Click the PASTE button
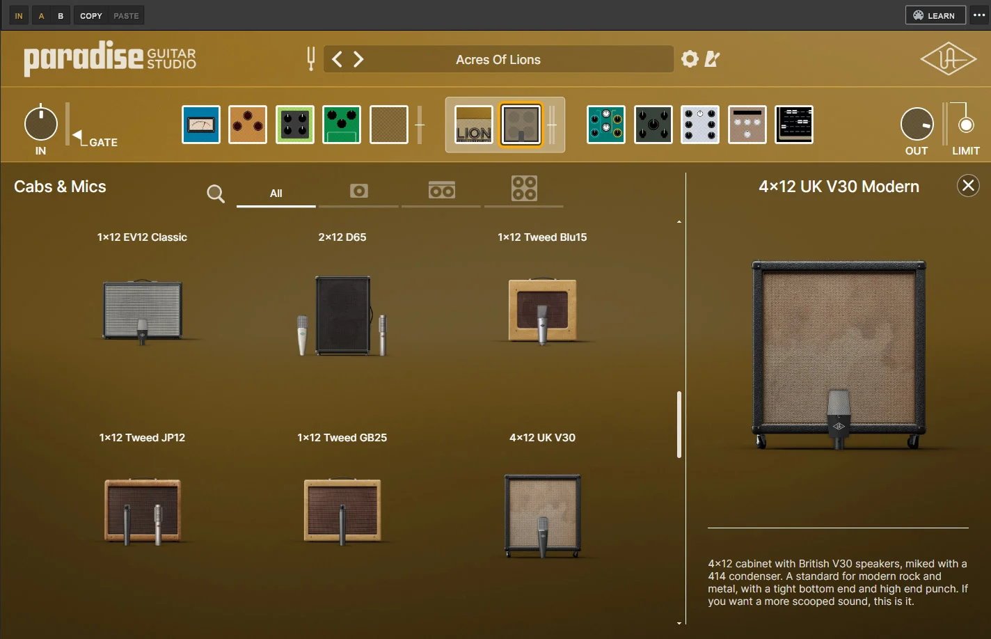The height and width of the screenshot is (639, 991). click(x=126, y=15)
